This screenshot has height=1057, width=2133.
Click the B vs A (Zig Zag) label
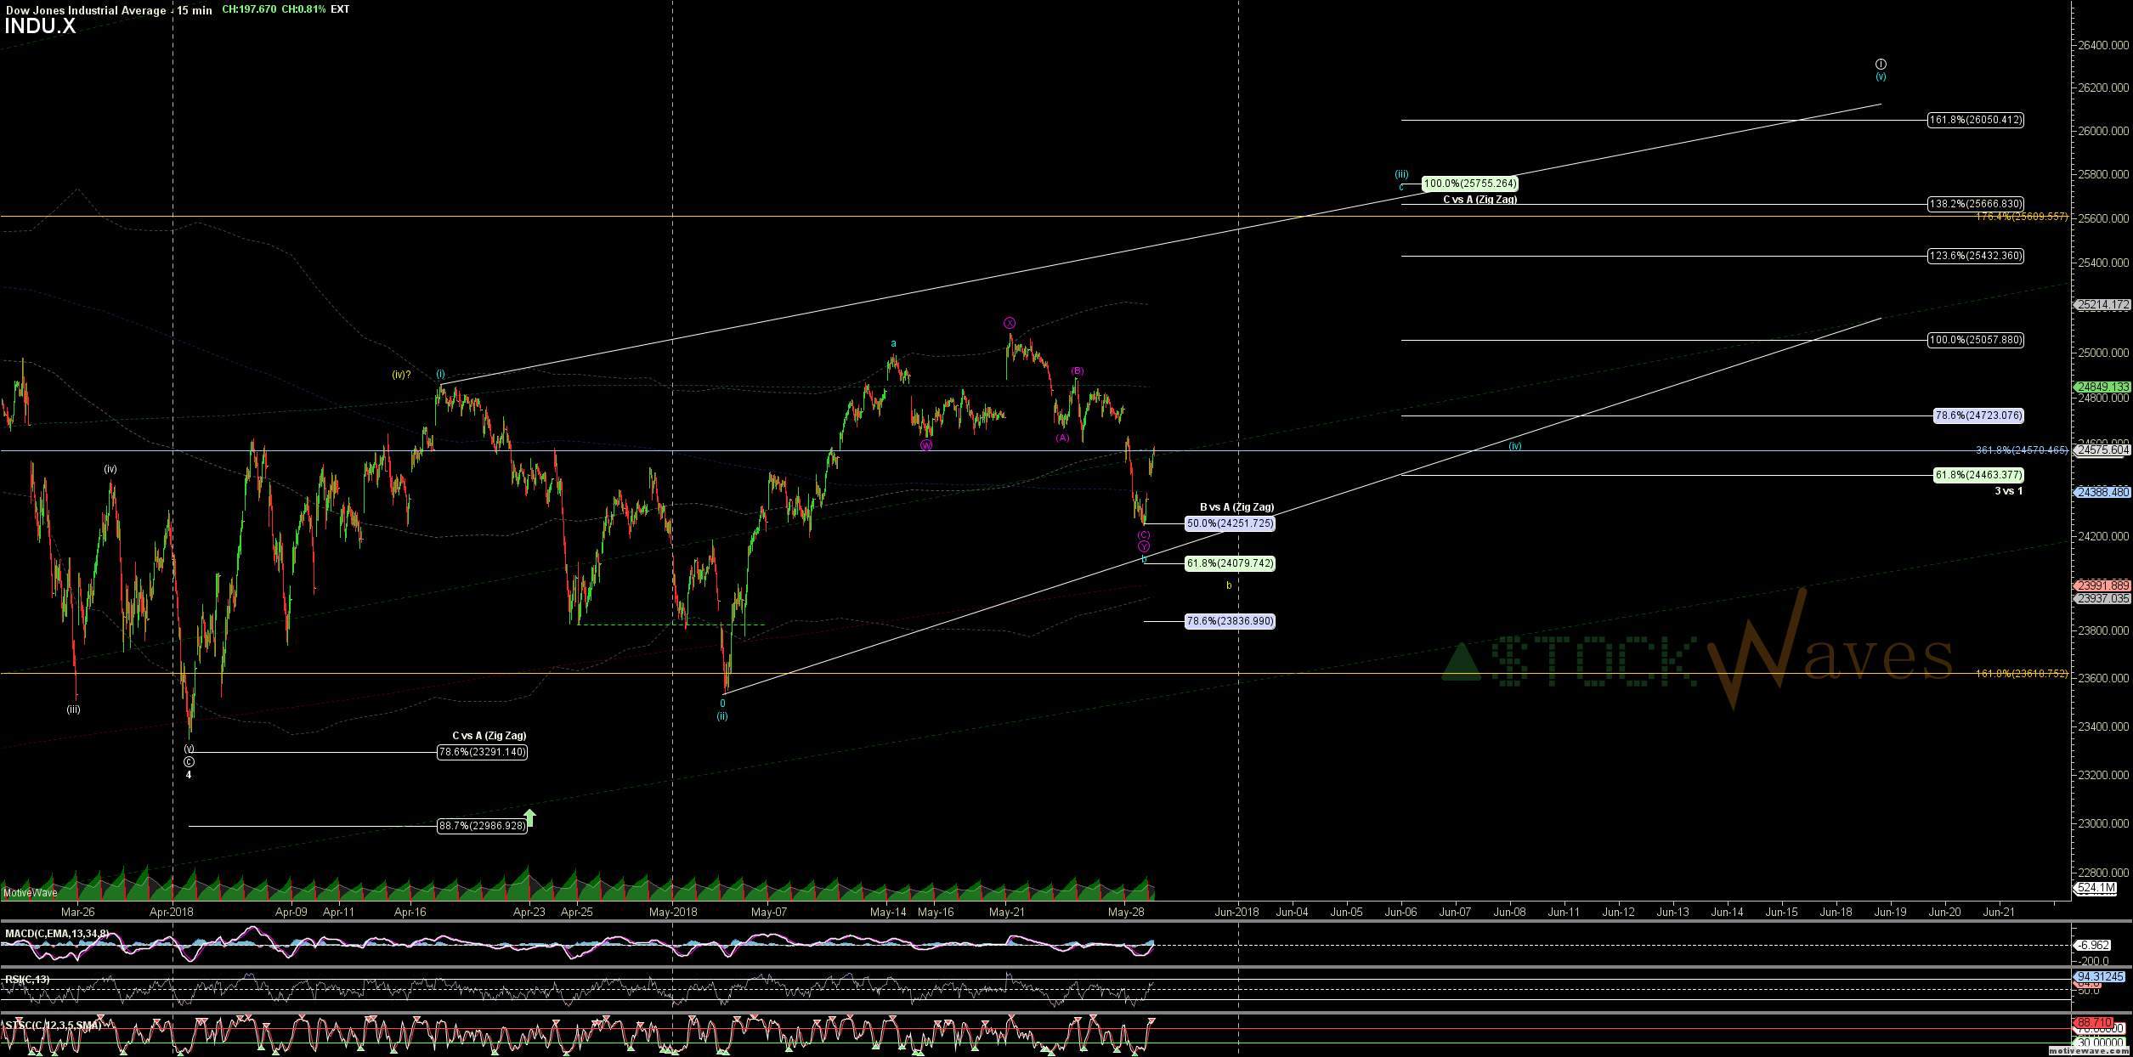click(x=1236, y=507)
